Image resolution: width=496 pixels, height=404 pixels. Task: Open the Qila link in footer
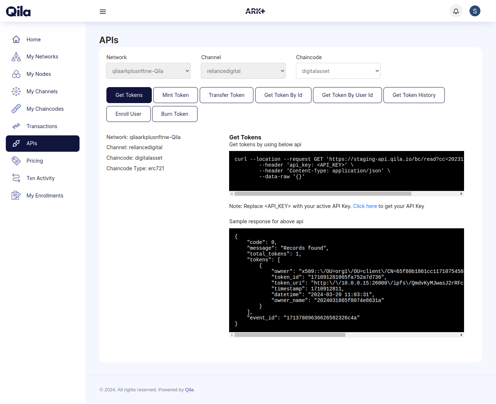tap(189, 390)
